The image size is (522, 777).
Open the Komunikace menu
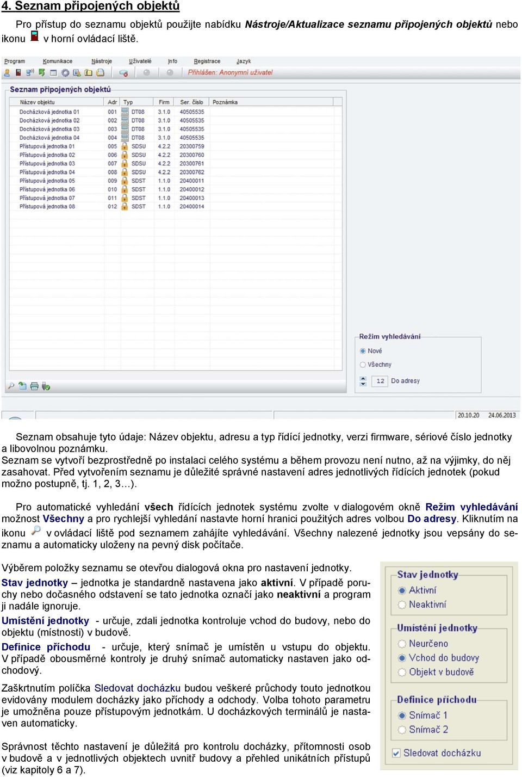(58, 61)
